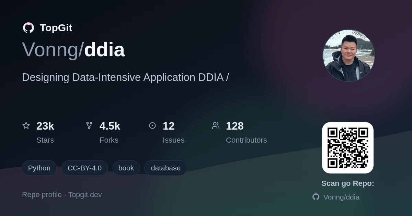
Task: Select the CC-BY-4.0 license tag
Action: [84, 168]
